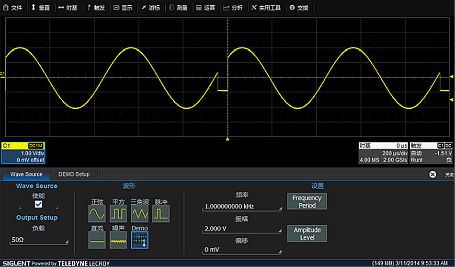
Task: Open the 测量 (Measure) menu
Action: point(178,8)
